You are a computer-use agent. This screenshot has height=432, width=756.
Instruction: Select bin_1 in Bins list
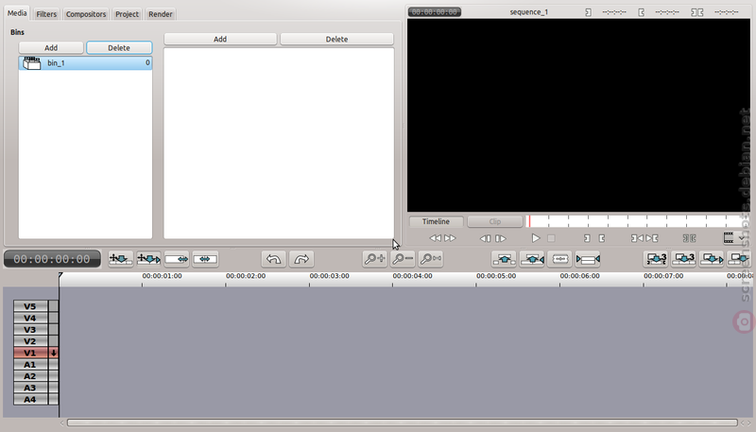85,62
